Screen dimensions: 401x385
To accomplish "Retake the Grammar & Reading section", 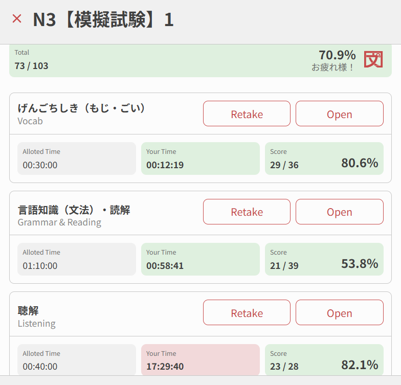I will 247,212.
